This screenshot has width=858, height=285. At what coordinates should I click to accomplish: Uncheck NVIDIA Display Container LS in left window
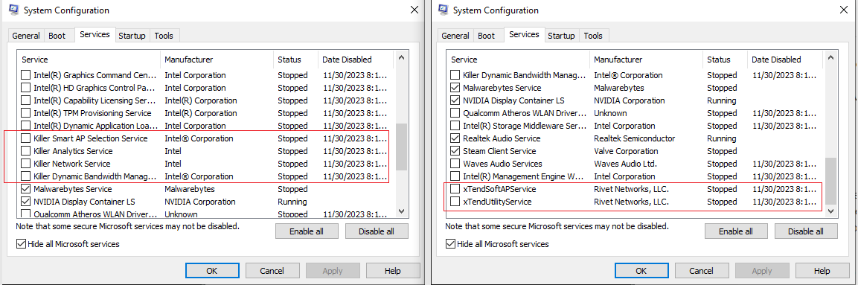click(x=26, y=202)
